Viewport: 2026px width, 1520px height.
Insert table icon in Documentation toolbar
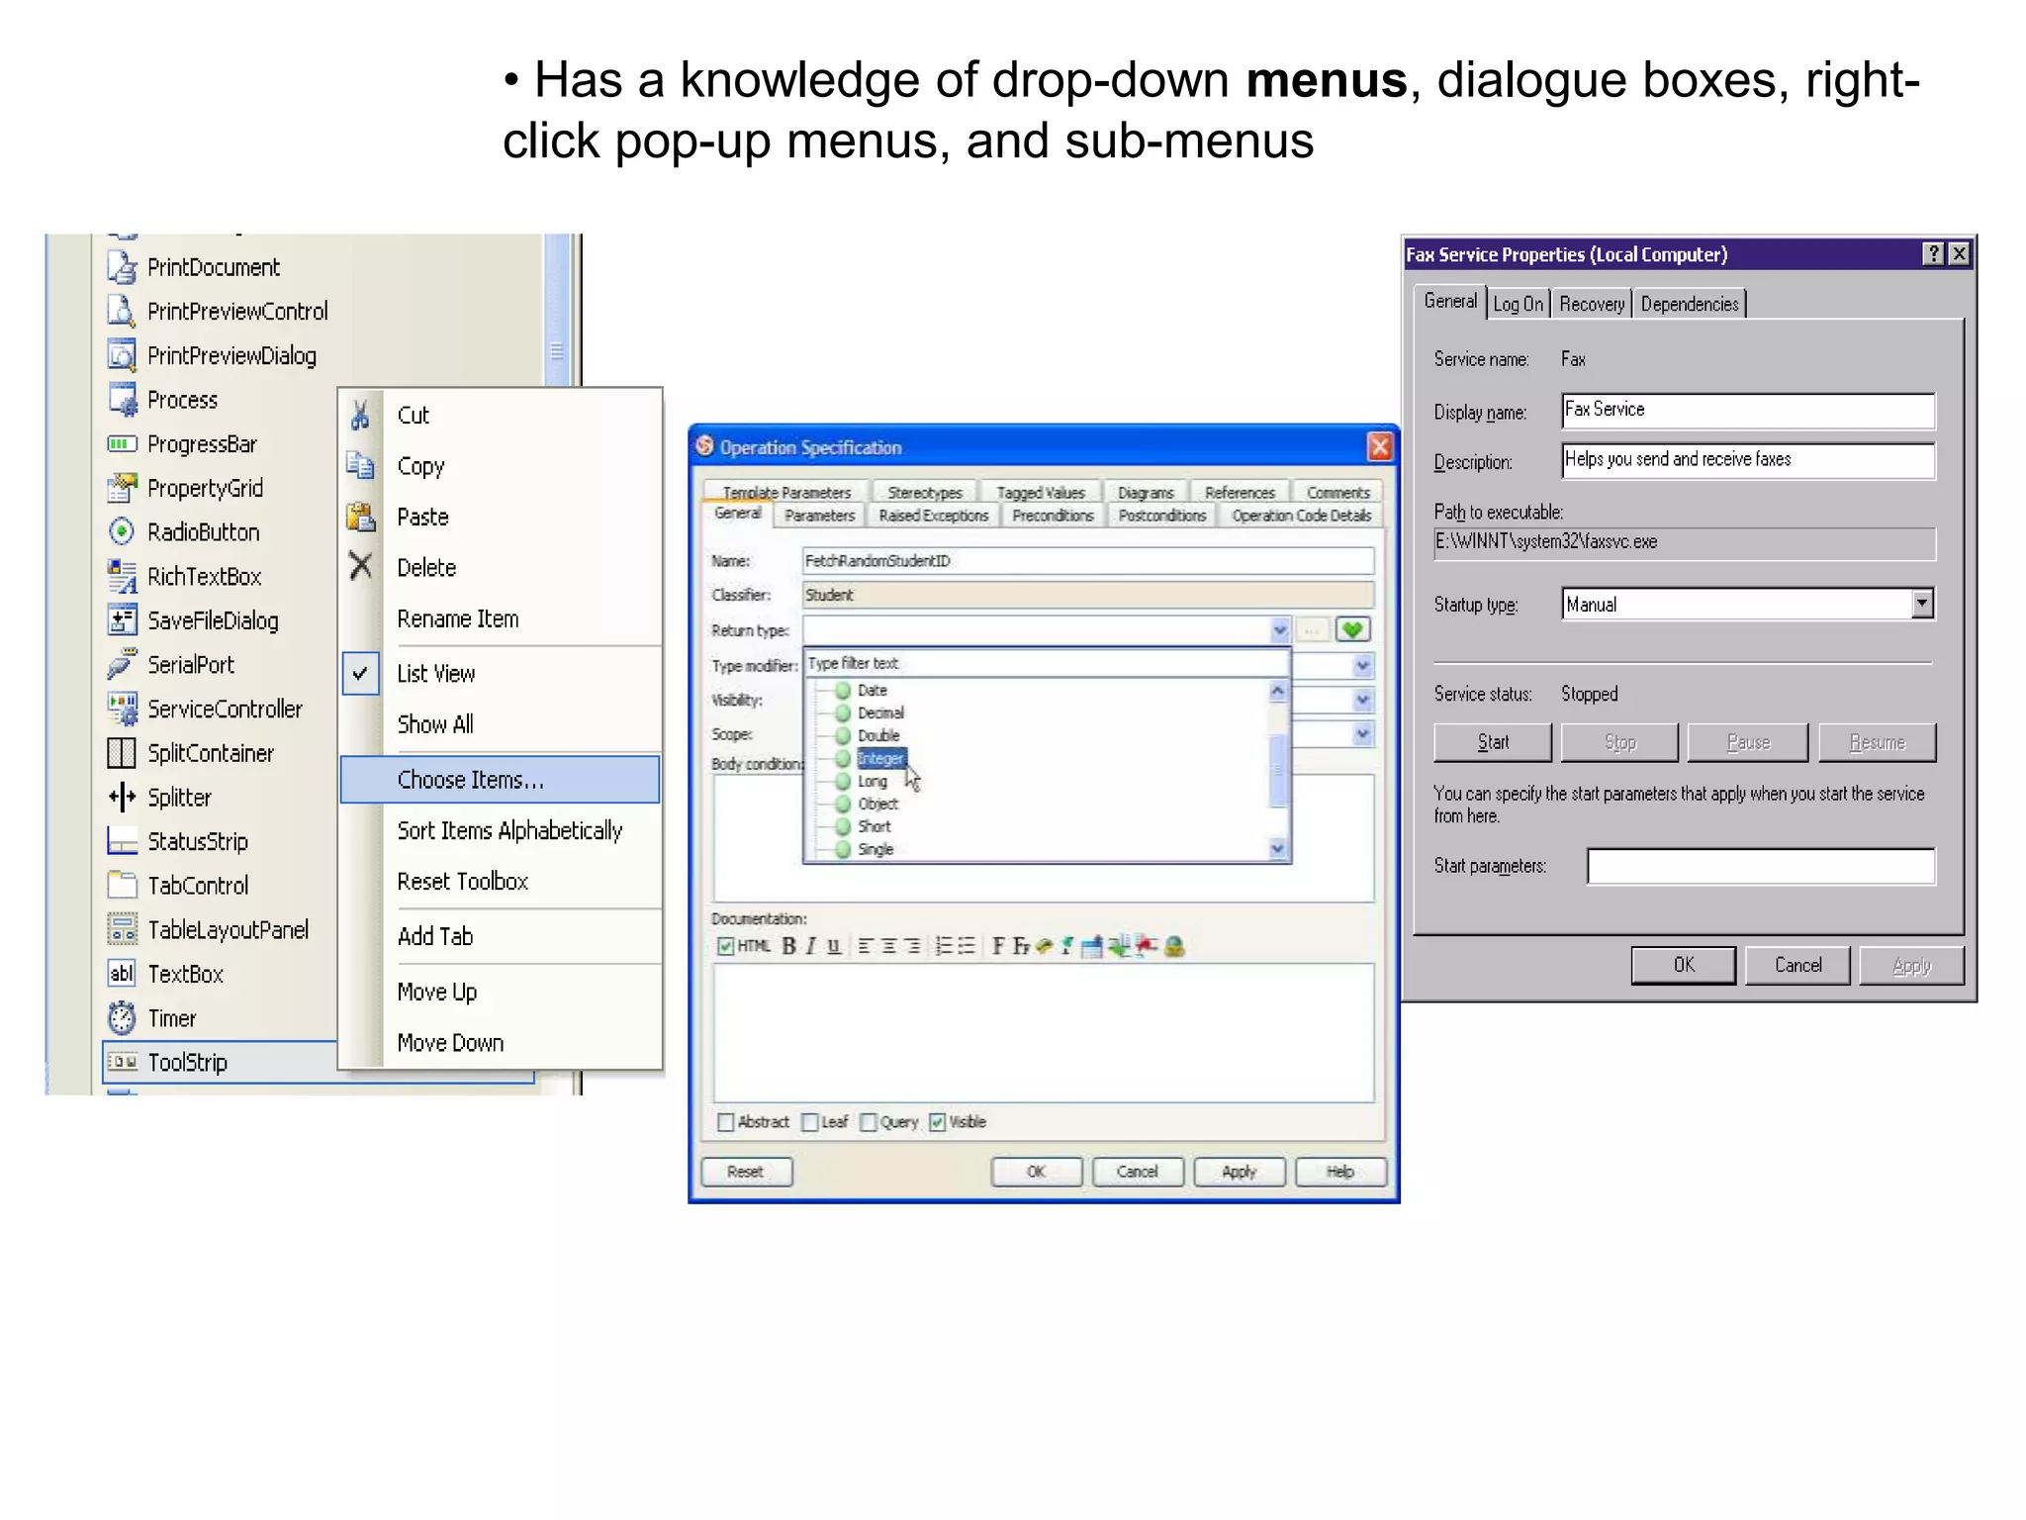pos(1092,947)
